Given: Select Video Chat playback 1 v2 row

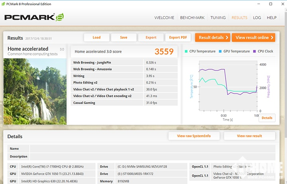Looking at the screenshot, I should click(124, 89).
